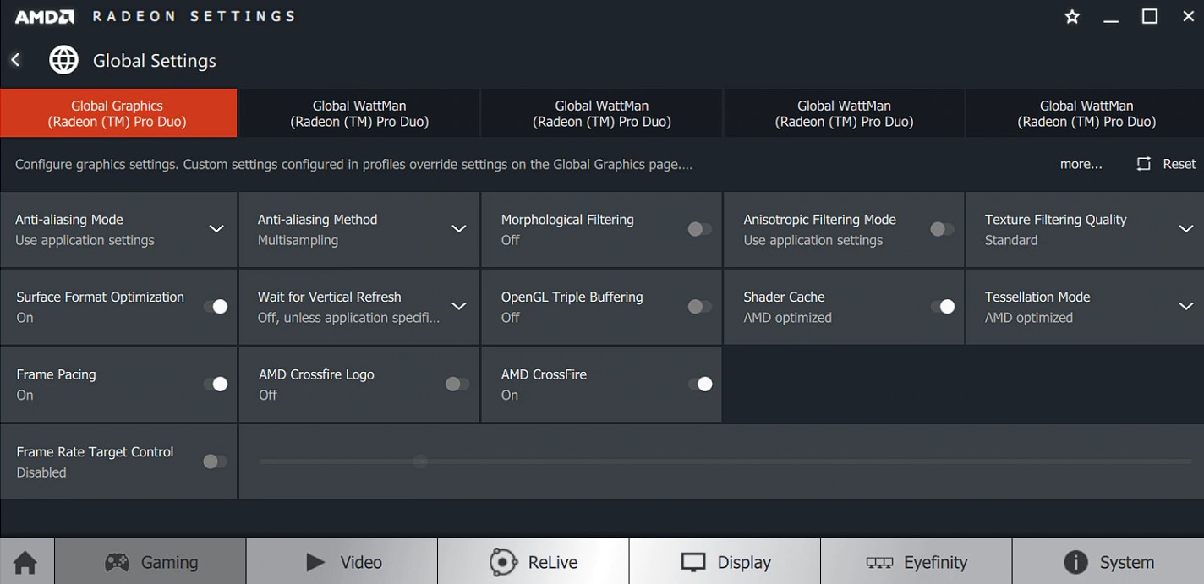Open the Display section with monitor icon

coord(725,562)
